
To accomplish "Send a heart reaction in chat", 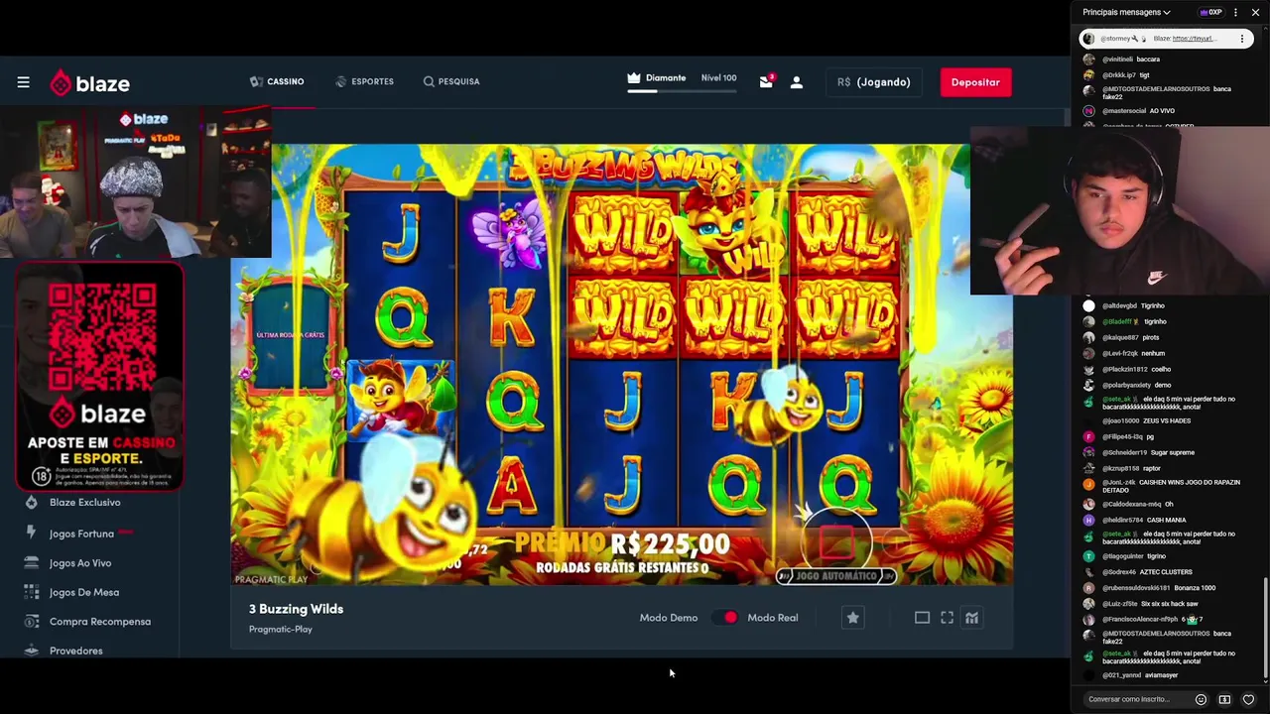I will tap(1248, 699).
